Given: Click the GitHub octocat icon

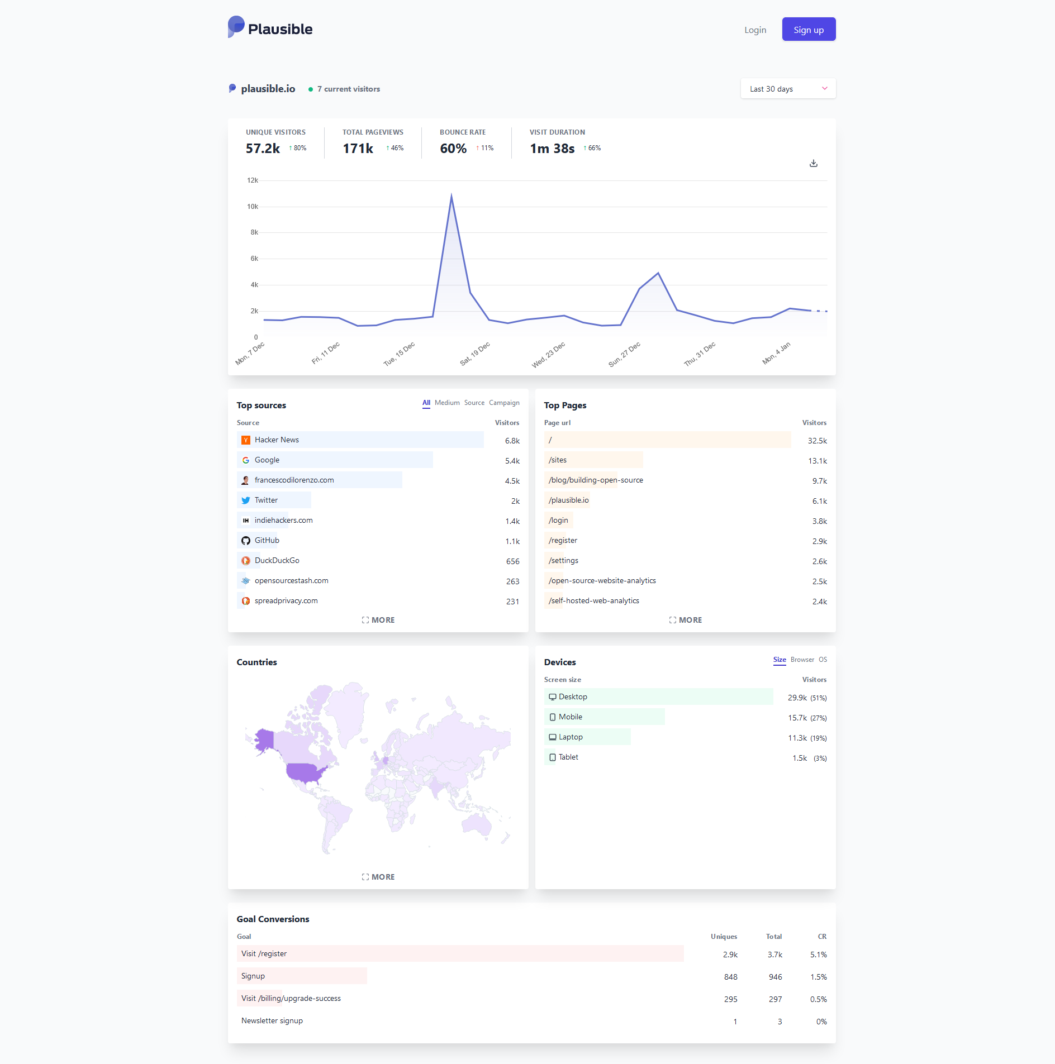Looking at the screenshot, I should (x=246, y=541).
